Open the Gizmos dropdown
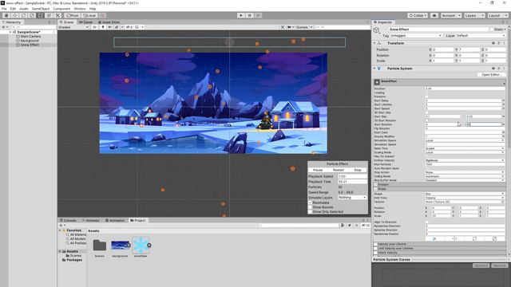This screenshot has width=511, height=287. [304, 27]
